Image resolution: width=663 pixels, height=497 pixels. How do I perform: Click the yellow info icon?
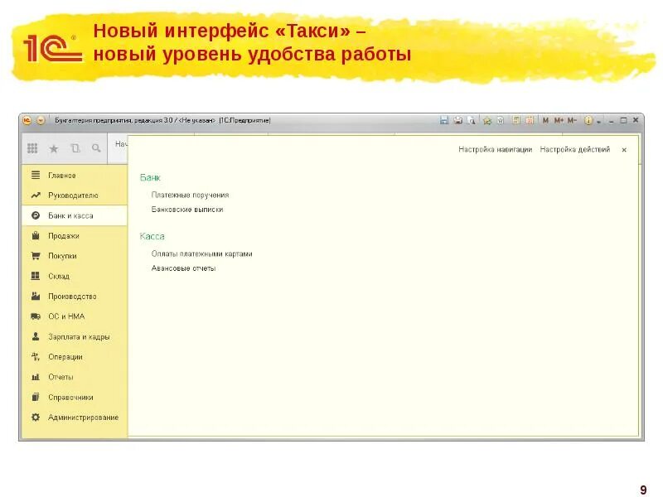pyautogui.click(x=588, y=120)
